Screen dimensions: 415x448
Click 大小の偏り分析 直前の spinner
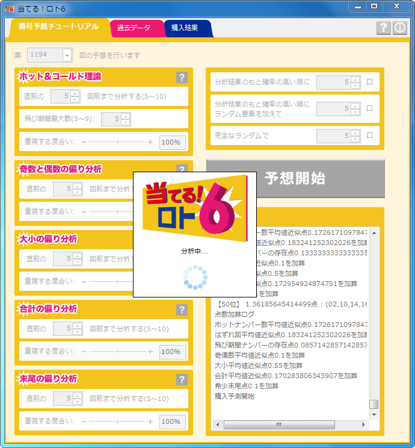[68, 259]
